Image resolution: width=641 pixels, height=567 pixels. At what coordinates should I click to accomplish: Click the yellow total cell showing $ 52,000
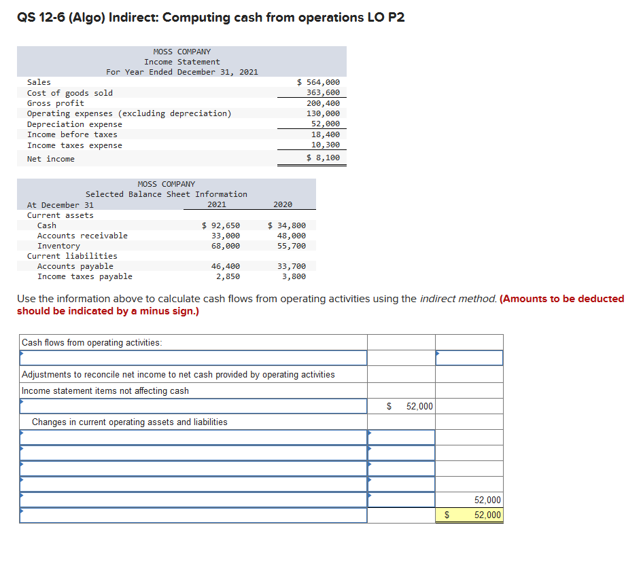[469, 515]
